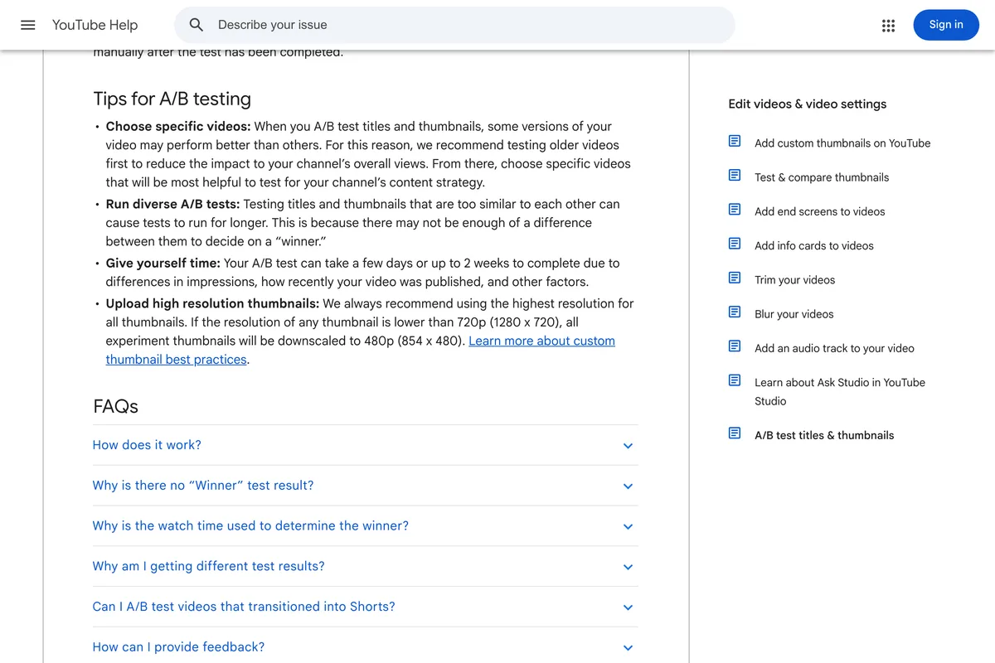The height and width of the screenshot is (663, 995).
Task: Open FAQ Why am I getting different results
Action: point(366,567)
